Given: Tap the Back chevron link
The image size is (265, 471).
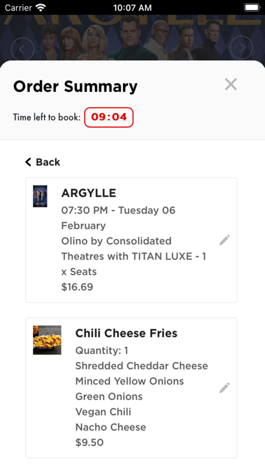Looking at the screenshot, I should 43,162.
